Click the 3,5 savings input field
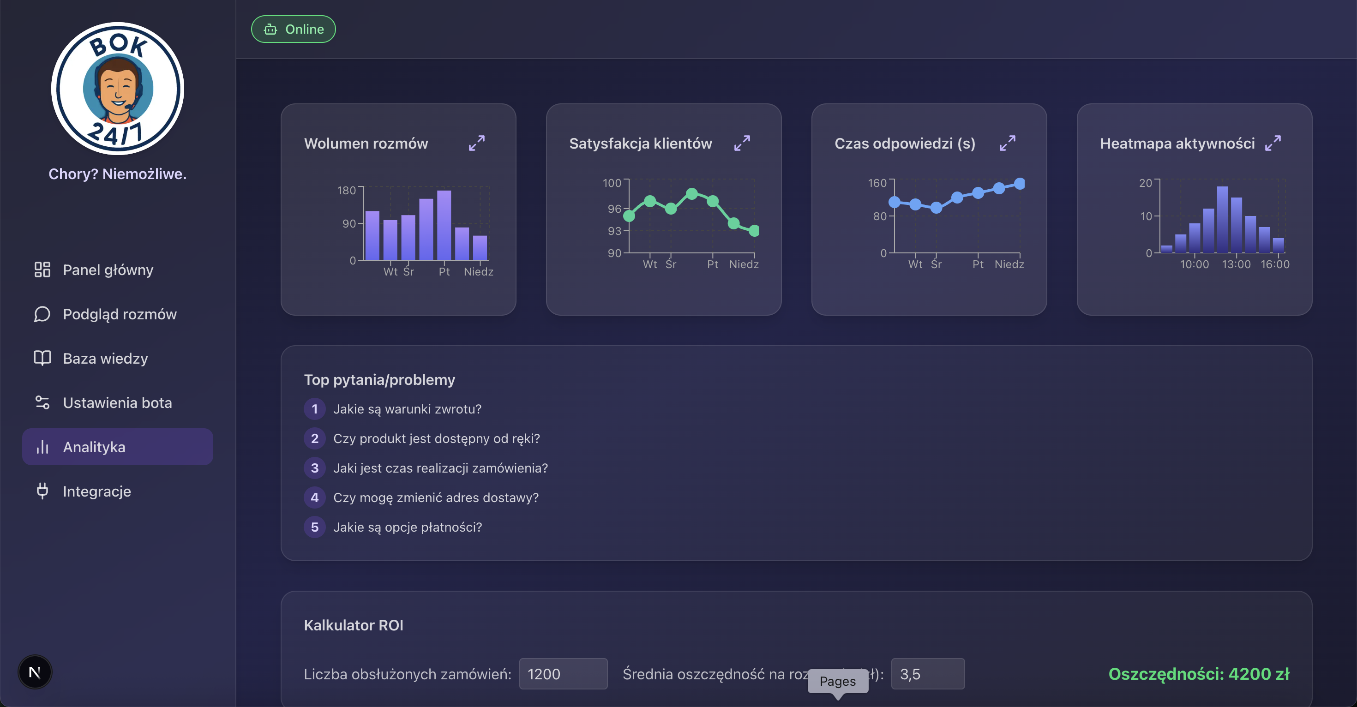This screenshot has height=707, width=1357. click(x=928, y=674)
